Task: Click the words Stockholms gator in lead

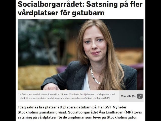Action: 122,117
